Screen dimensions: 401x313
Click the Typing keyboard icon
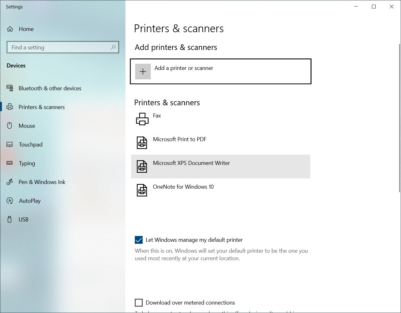click(x=10, y=163)
